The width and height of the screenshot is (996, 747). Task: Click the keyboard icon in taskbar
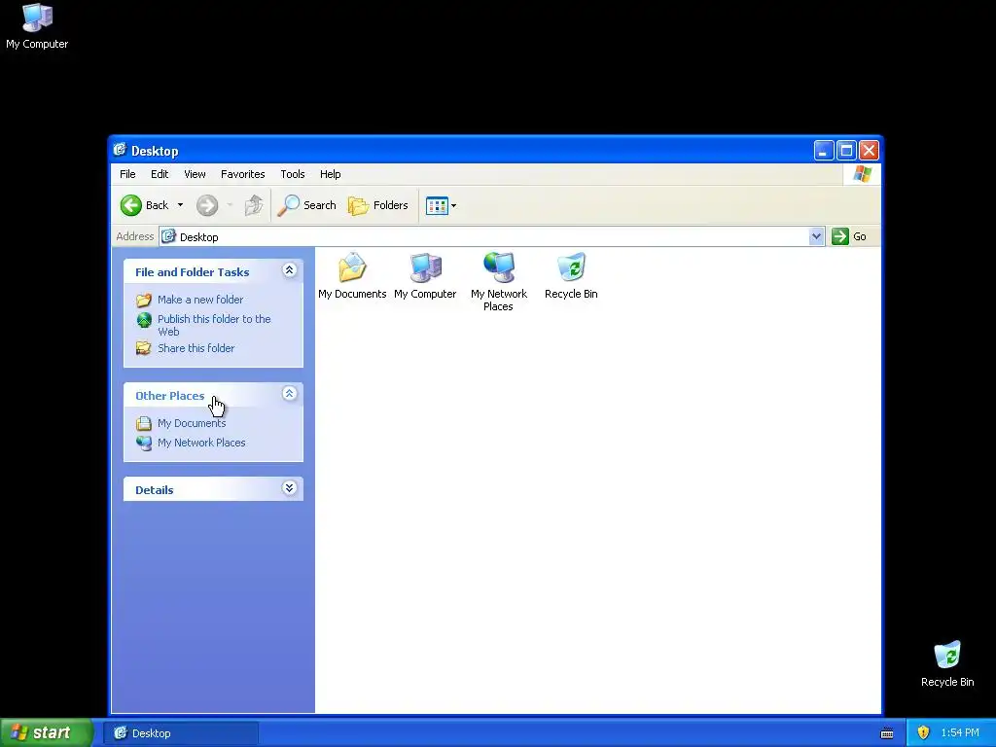coord(887,733)
